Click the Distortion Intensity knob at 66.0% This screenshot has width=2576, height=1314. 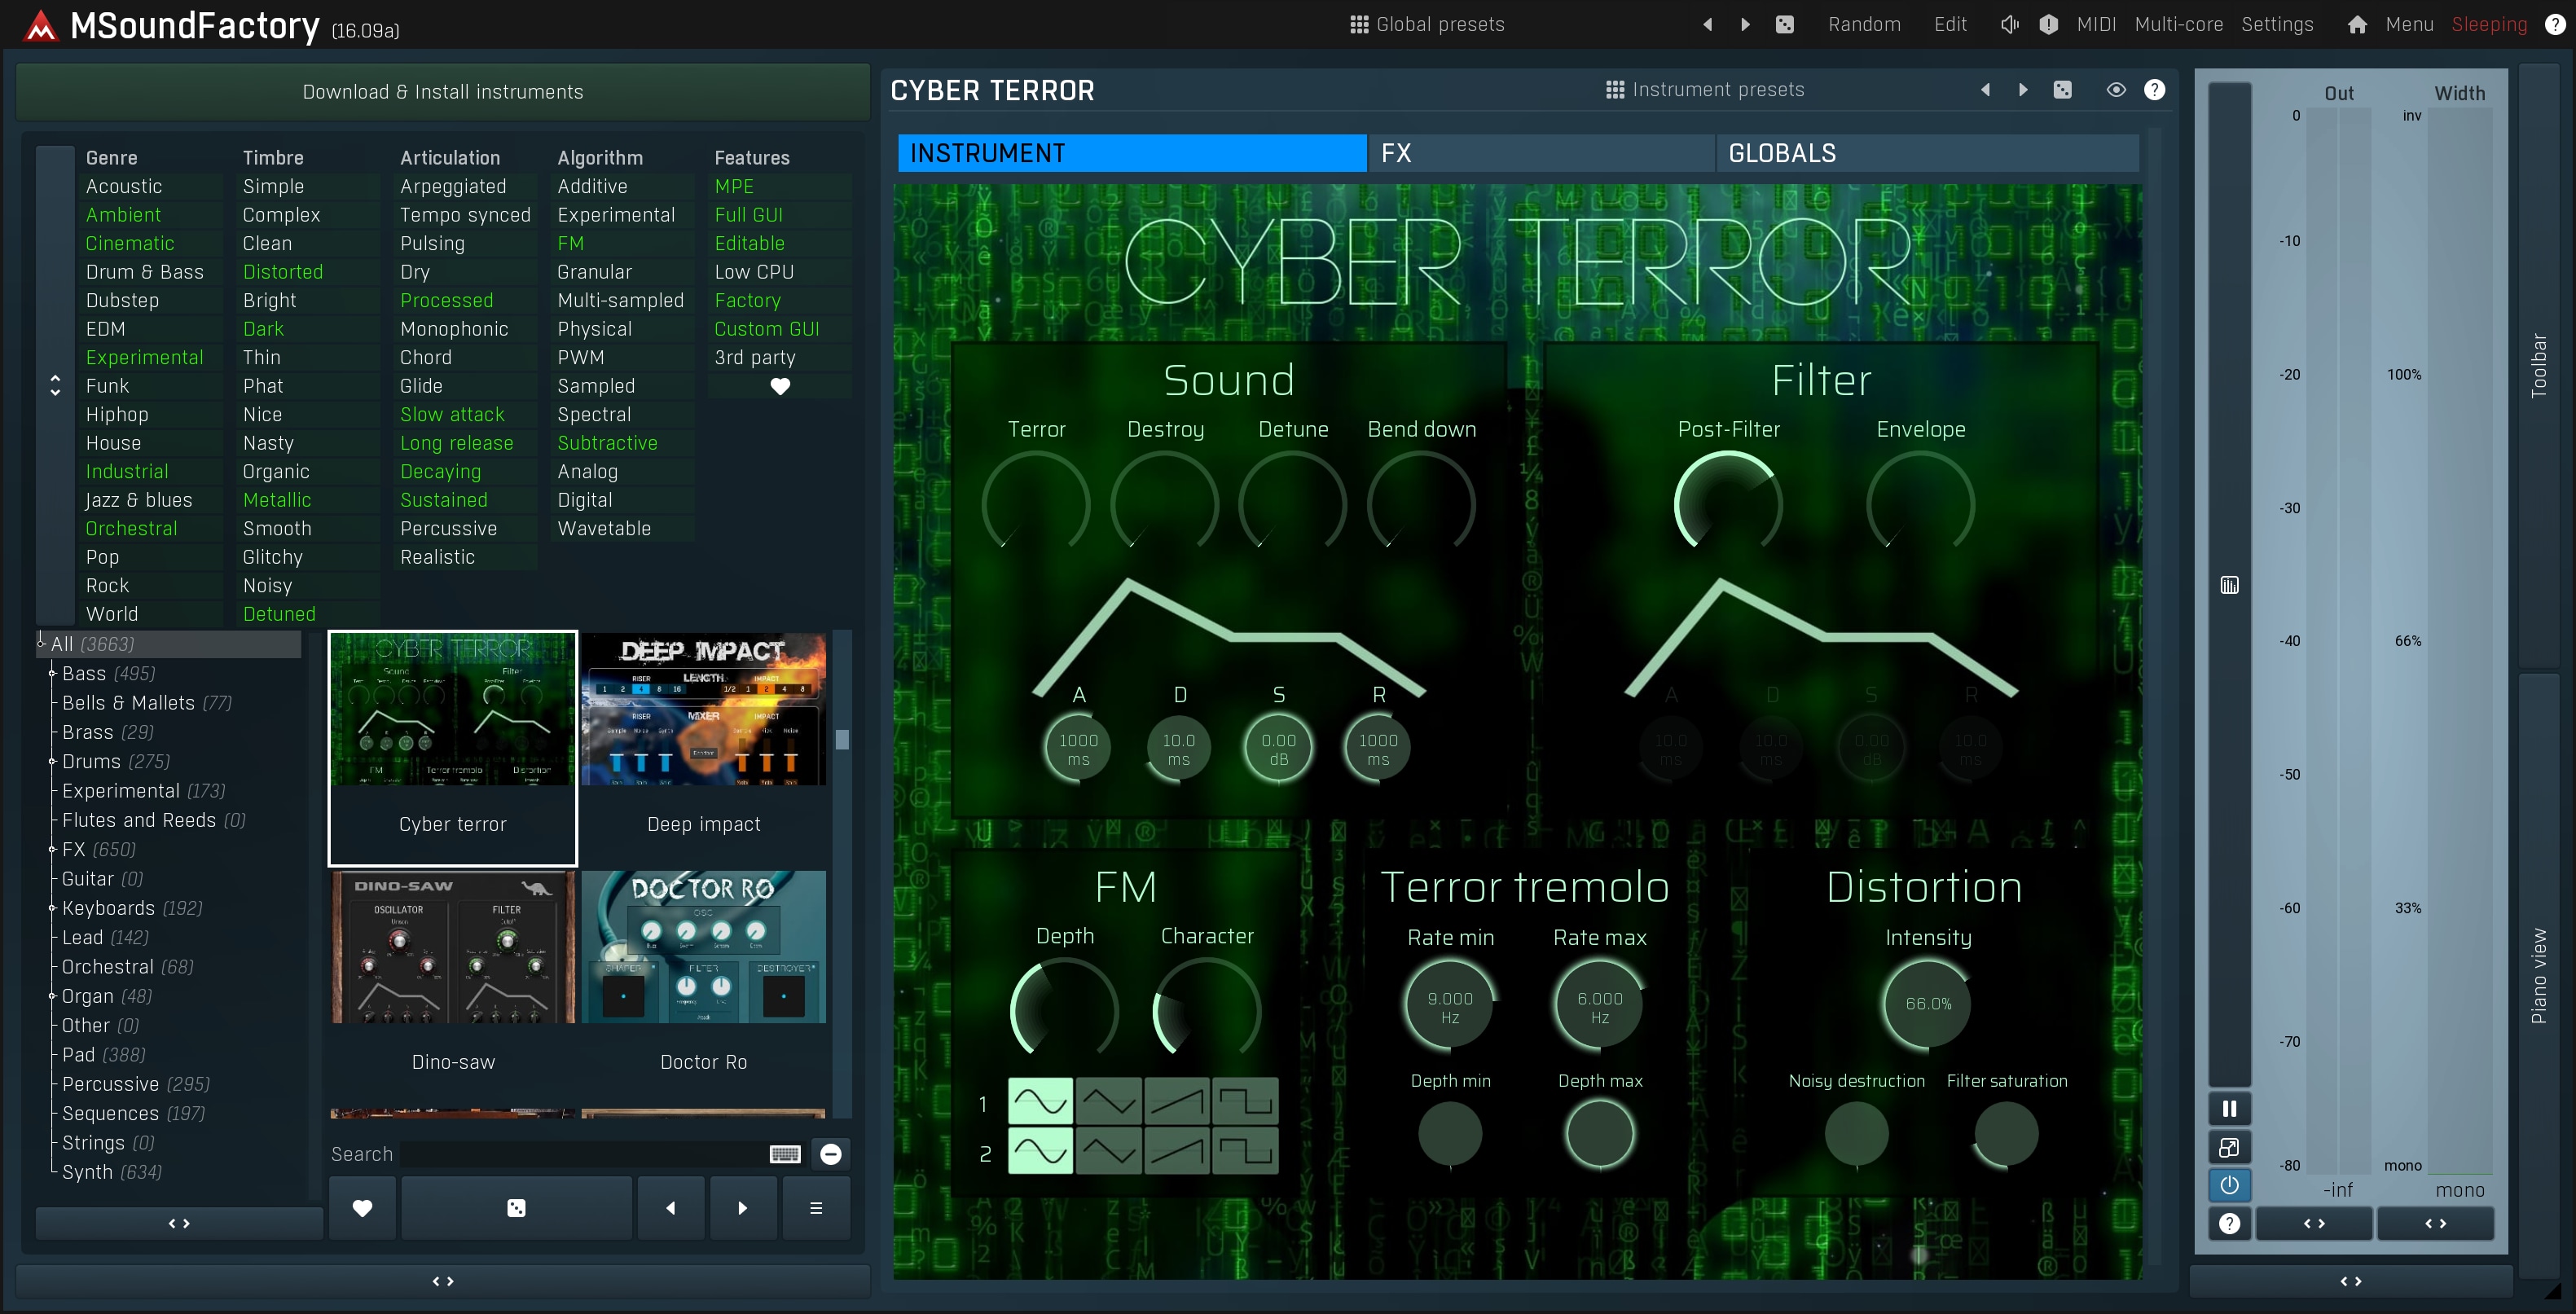[1927, 1003]
